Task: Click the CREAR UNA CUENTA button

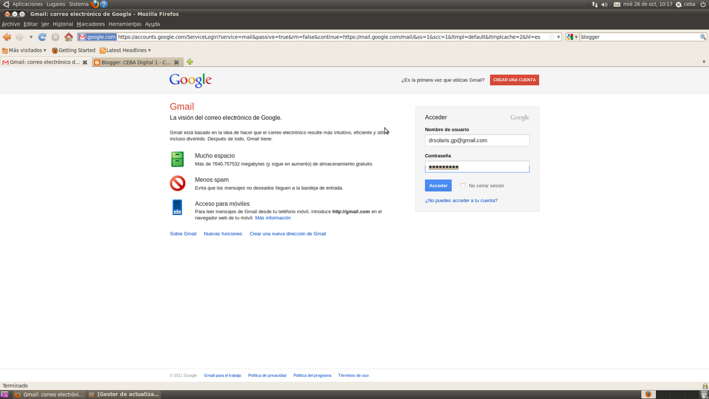Action: 514,80
